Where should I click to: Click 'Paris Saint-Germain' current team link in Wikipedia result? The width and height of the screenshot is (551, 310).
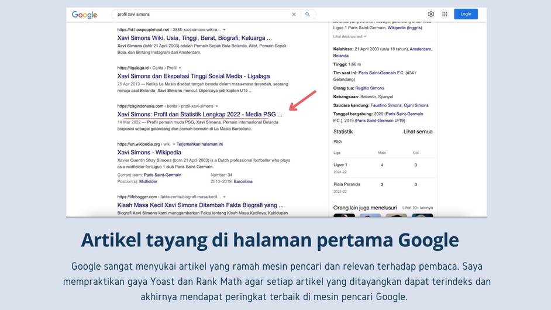pyautogui.click(x=163, y=175)
